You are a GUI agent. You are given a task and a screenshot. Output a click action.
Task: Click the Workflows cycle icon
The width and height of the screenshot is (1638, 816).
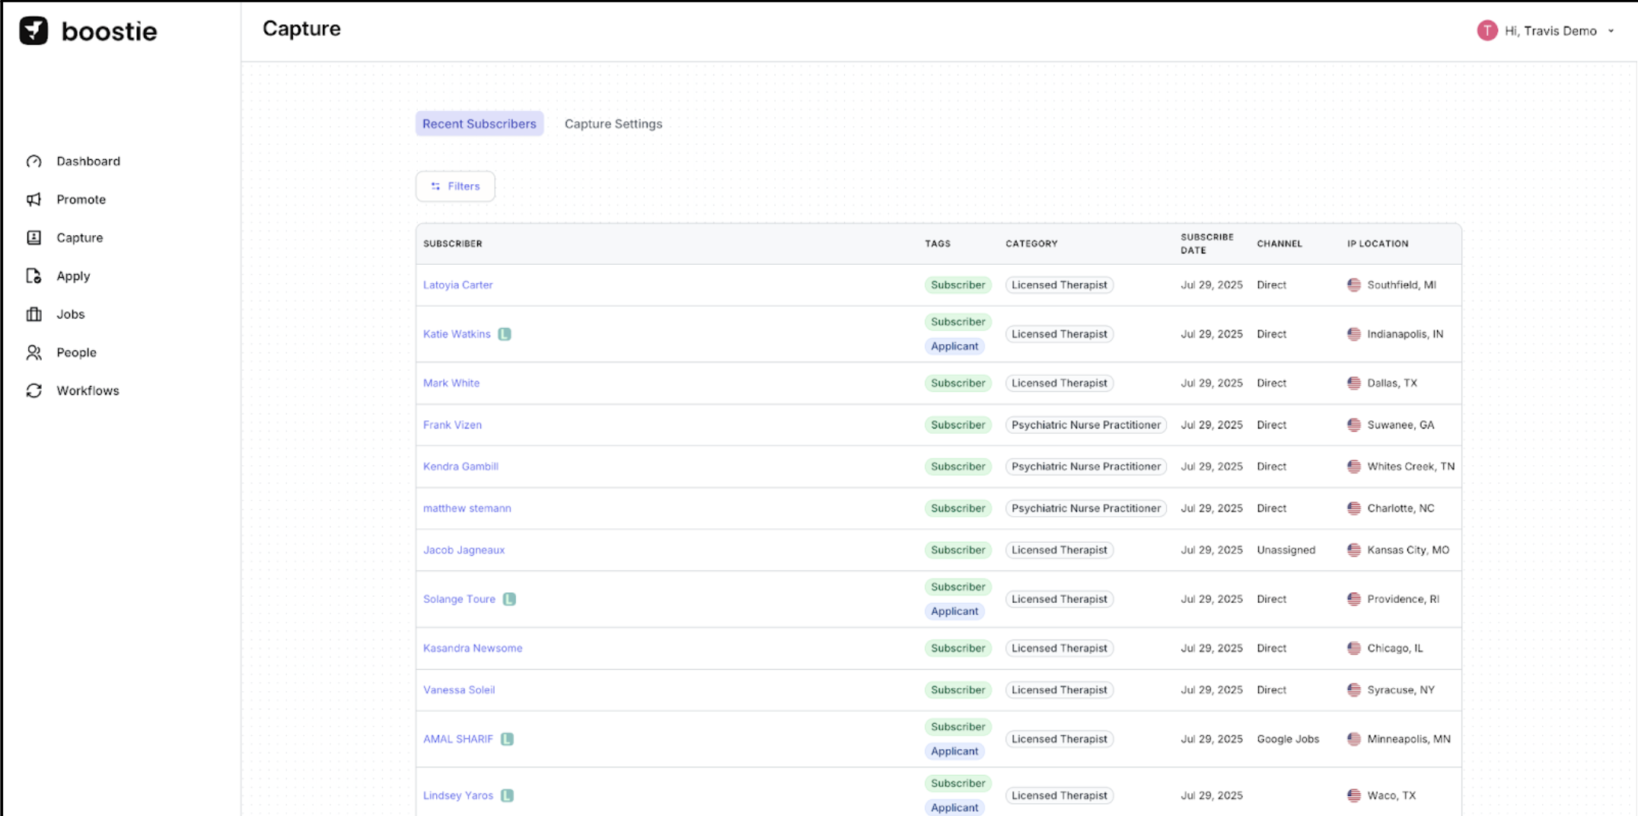click(x=34, y=390)
